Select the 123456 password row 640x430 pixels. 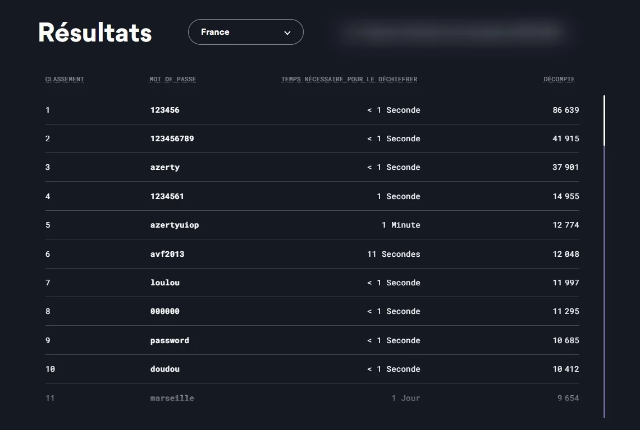pos(164,110)
